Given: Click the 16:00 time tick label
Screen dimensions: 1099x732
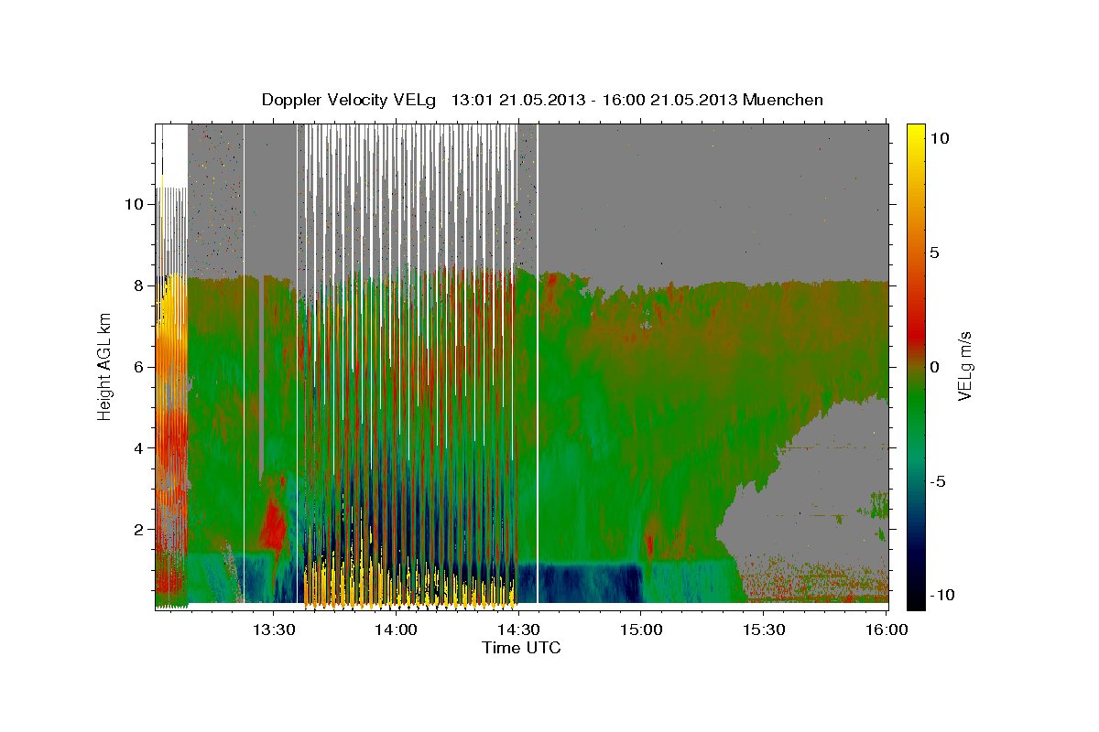Looking at the screenshot, I should pyautogui.click(x=885, y=630).
